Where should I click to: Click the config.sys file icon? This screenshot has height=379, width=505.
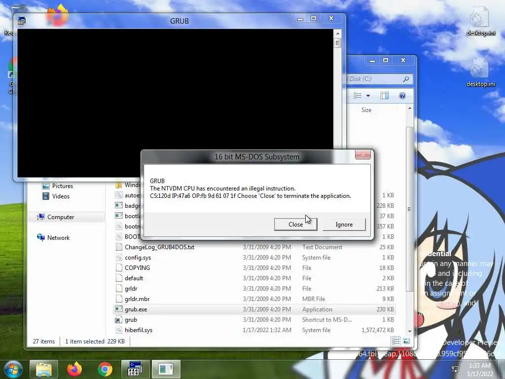tap(119, 258)
